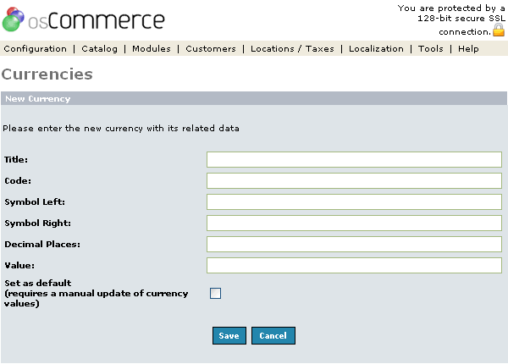Open the Locations / Taxes menu

[292, 48]
